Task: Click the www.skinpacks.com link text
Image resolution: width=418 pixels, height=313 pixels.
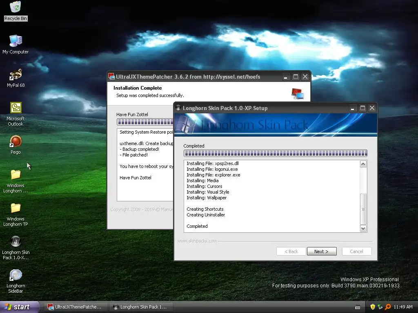Action: pyautogui.click(x=197, y=241)
